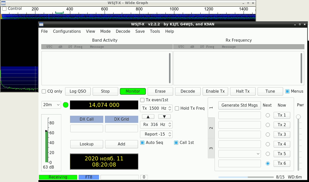Switch to message tab 1

click(x=211, y=108)
